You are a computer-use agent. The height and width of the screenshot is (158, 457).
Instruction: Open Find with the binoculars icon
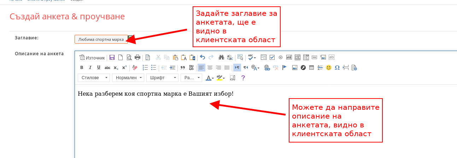tap(222, 57)
